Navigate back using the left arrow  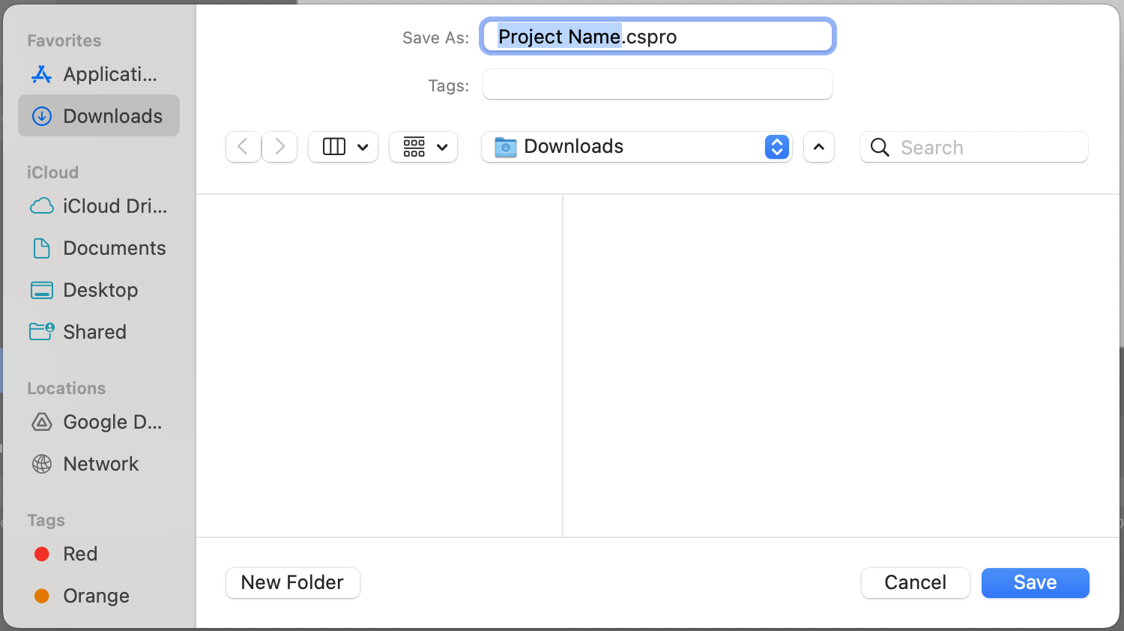point(244,147)
